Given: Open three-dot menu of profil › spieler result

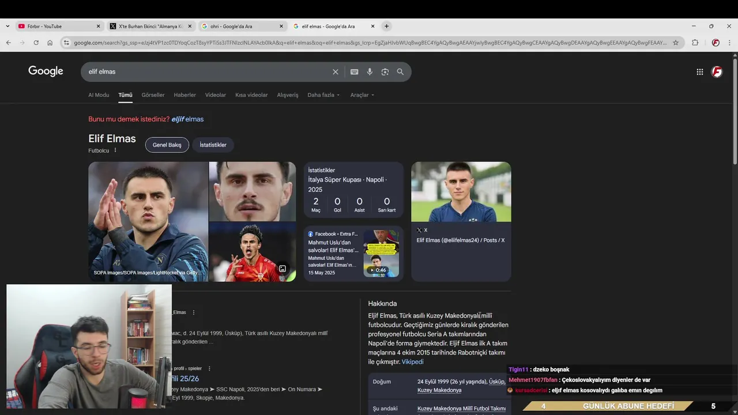Looking at the screenshot, I should [209, 368].
